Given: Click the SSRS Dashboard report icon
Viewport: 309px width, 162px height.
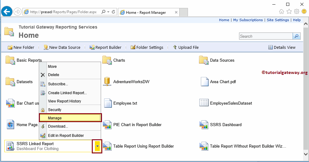Looking at the screenshot, I should [x=204, y=125].
